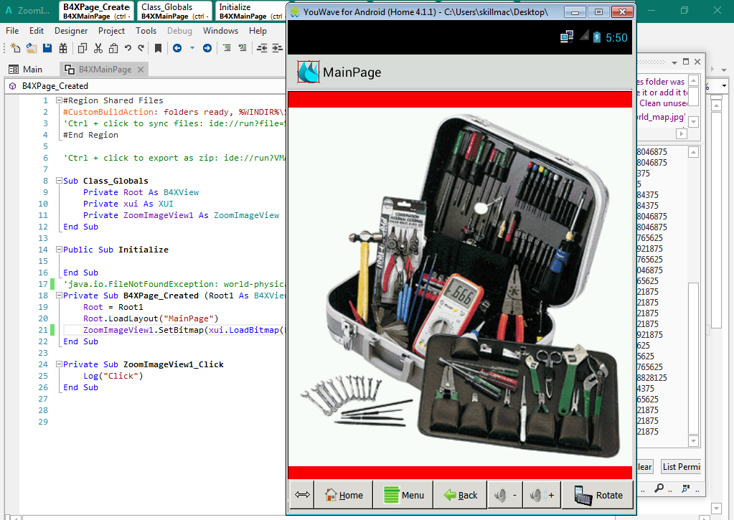The width and height of the screenshot is (734, 520).
Task: Click the Cut scissors icon
Action: coord(98,48)
